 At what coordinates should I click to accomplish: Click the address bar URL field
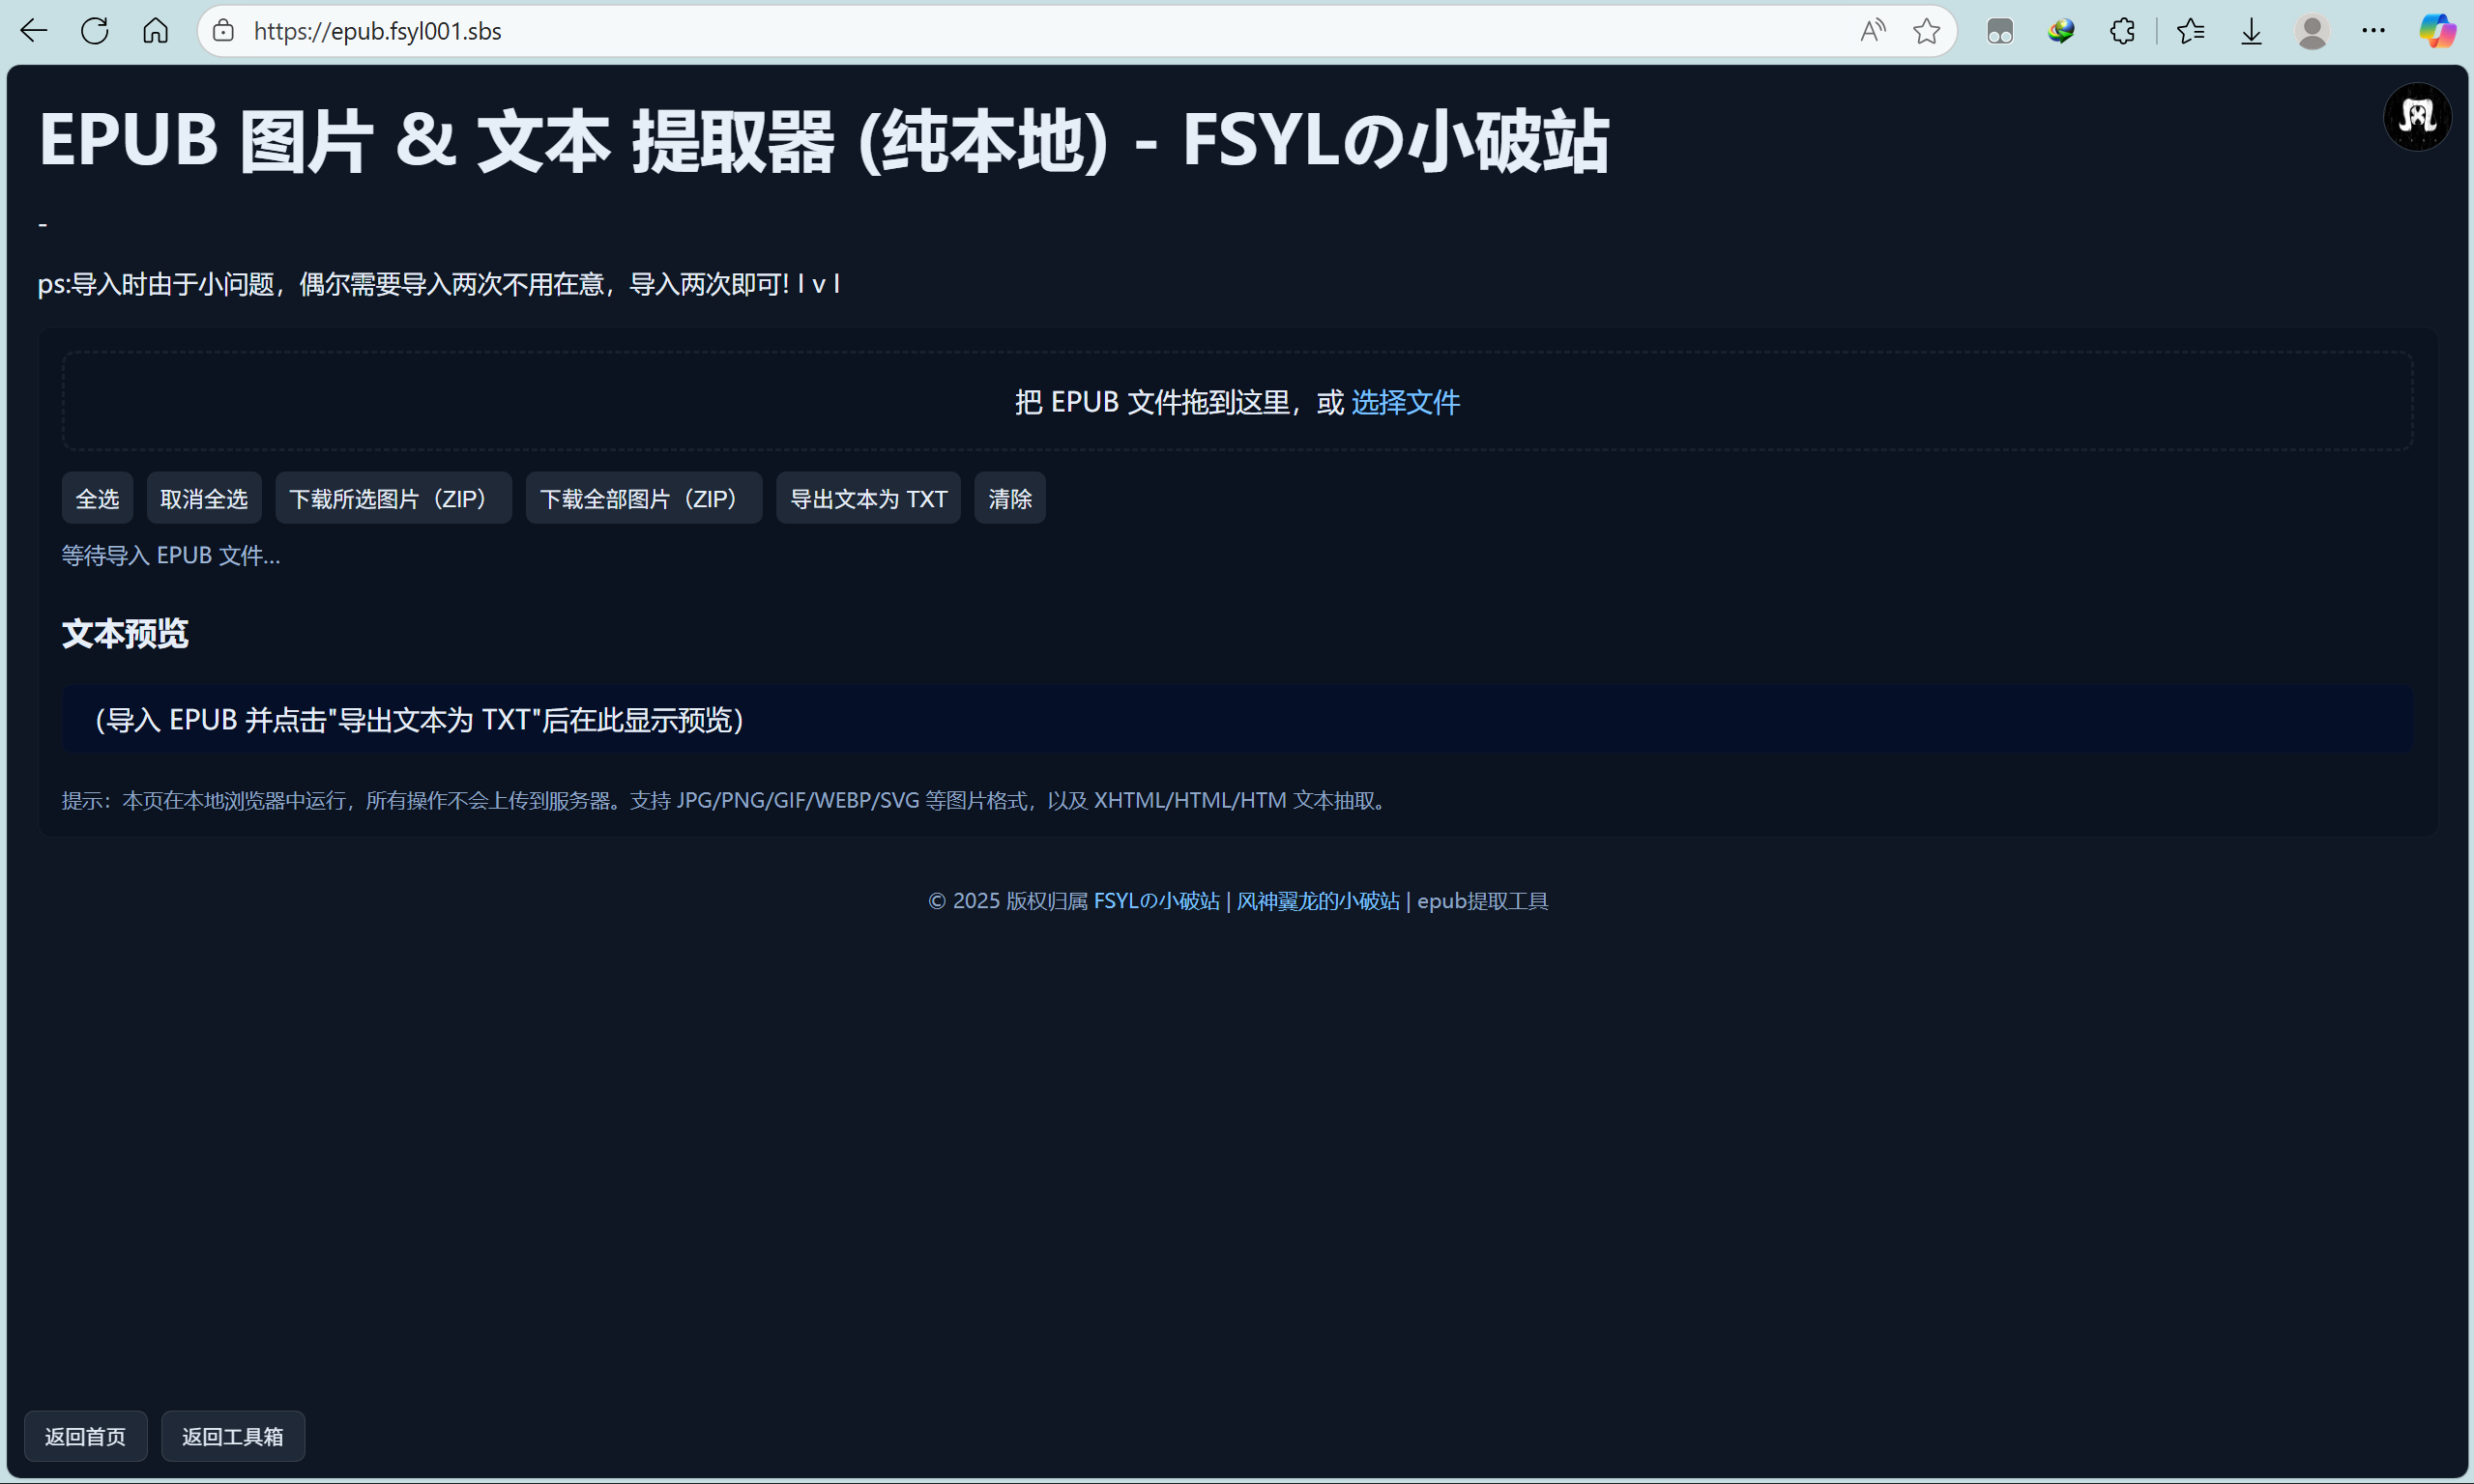coord(1001,31)
